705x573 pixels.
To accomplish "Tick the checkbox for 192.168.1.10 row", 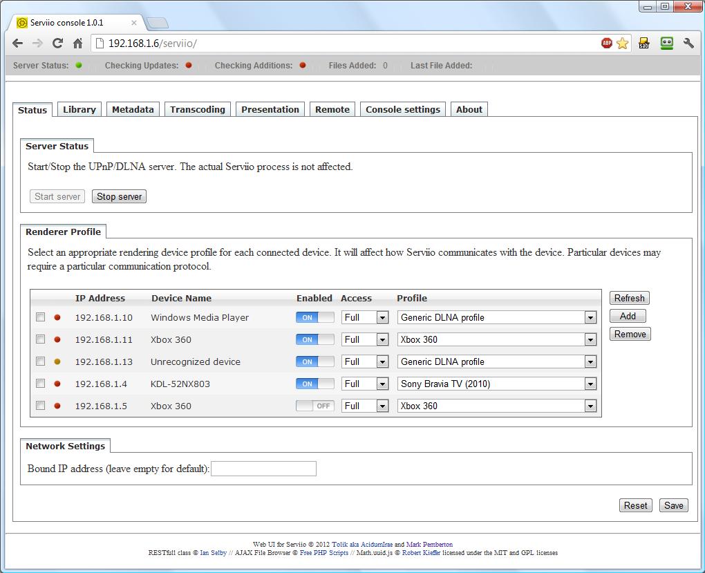I will [41, 317].
